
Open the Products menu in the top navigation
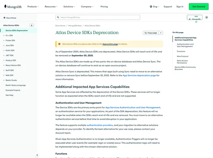[33, 6]
